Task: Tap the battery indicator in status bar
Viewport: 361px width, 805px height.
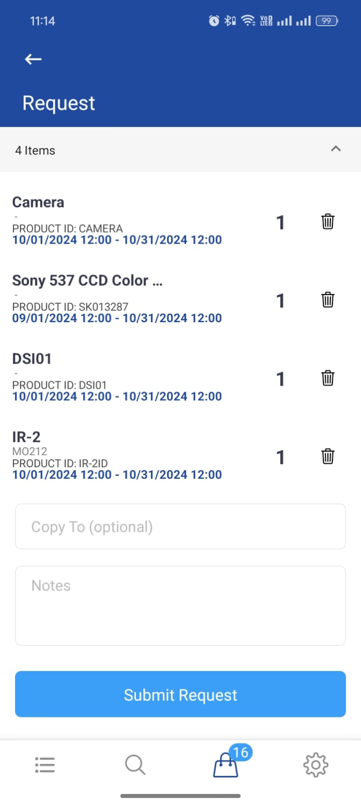Action: [327, 21]
